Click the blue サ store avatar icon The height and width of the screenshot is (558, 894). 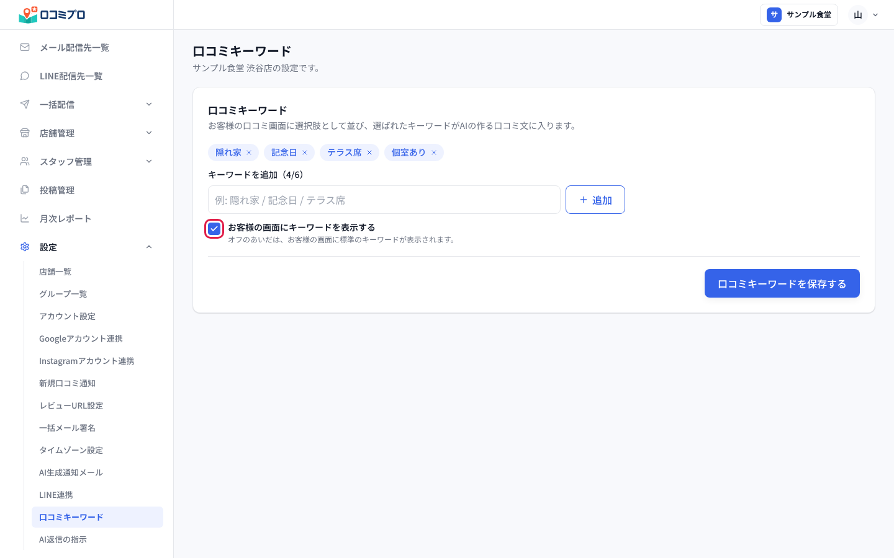pyautogui.click(x=774, y=15)
